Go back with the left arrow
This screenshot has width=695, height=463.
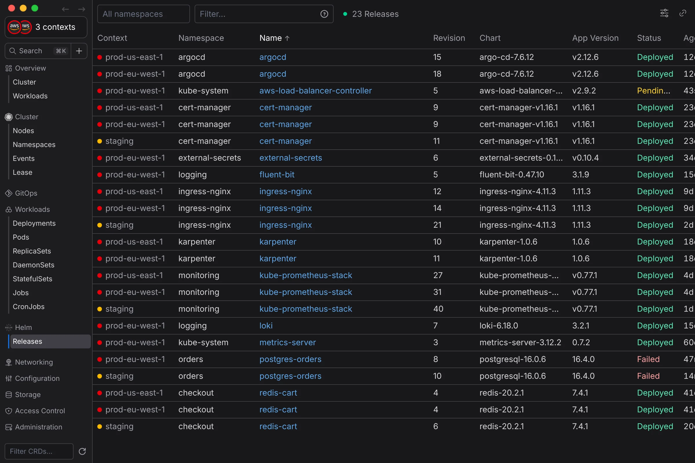tap(65, 9)
